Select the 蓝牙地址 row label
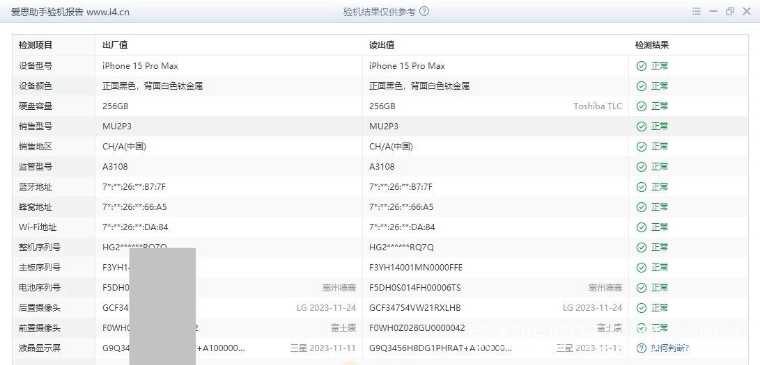This screenshot has height=365, width=760. pyautogui.click(x=36, y=187)
